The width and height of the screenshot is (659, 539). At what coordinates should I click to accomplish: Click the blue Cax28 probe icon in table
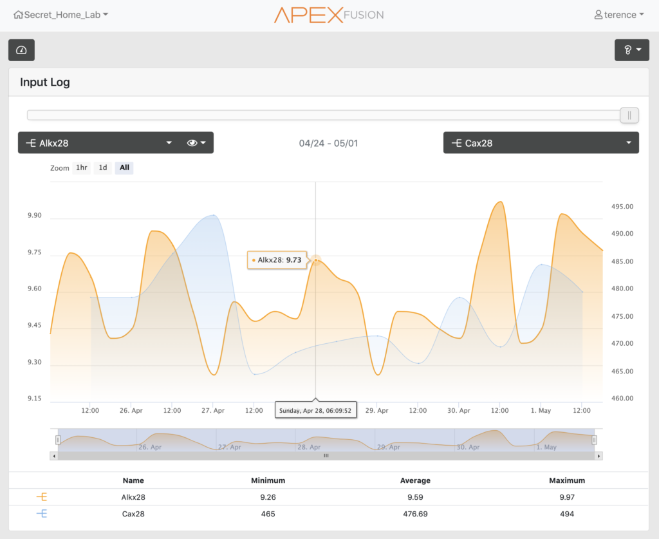(42, 514)
